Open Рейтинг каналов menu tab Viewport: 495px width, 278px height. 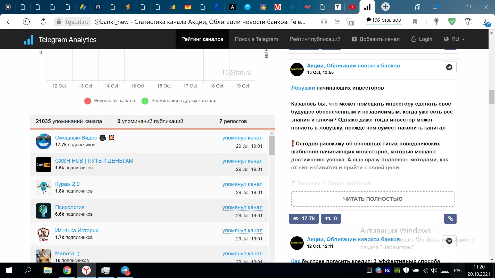pyautogui.click(x=202, y=39)
